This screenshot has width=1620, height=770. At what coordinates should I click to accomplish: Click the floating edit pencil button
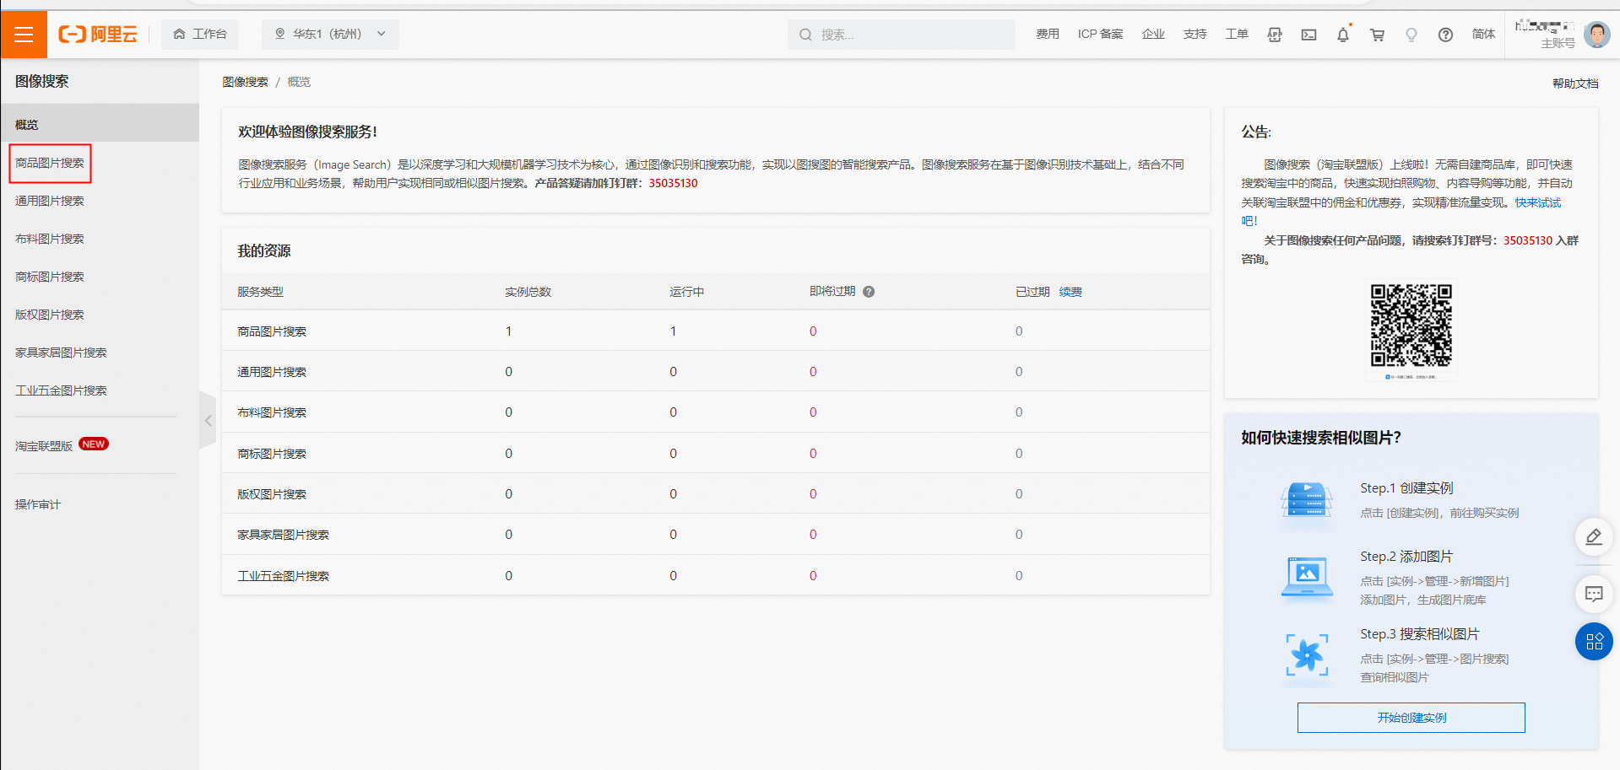tap(1594, 536)
